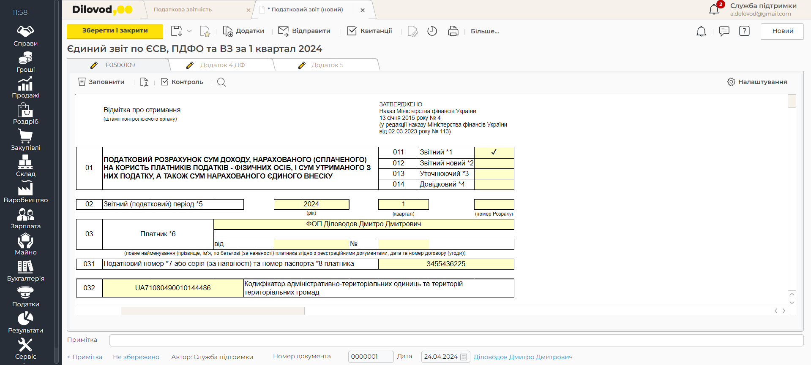Click the Примітка text field
The width and height of the screenshot is (811, 365).
[x=456, y=340]
